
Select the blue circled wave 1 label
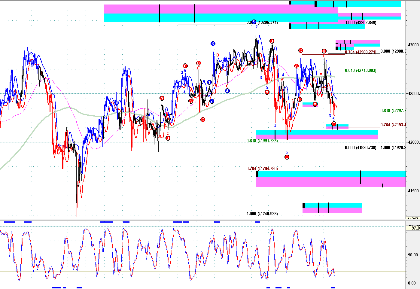click(x=209, y=82)
